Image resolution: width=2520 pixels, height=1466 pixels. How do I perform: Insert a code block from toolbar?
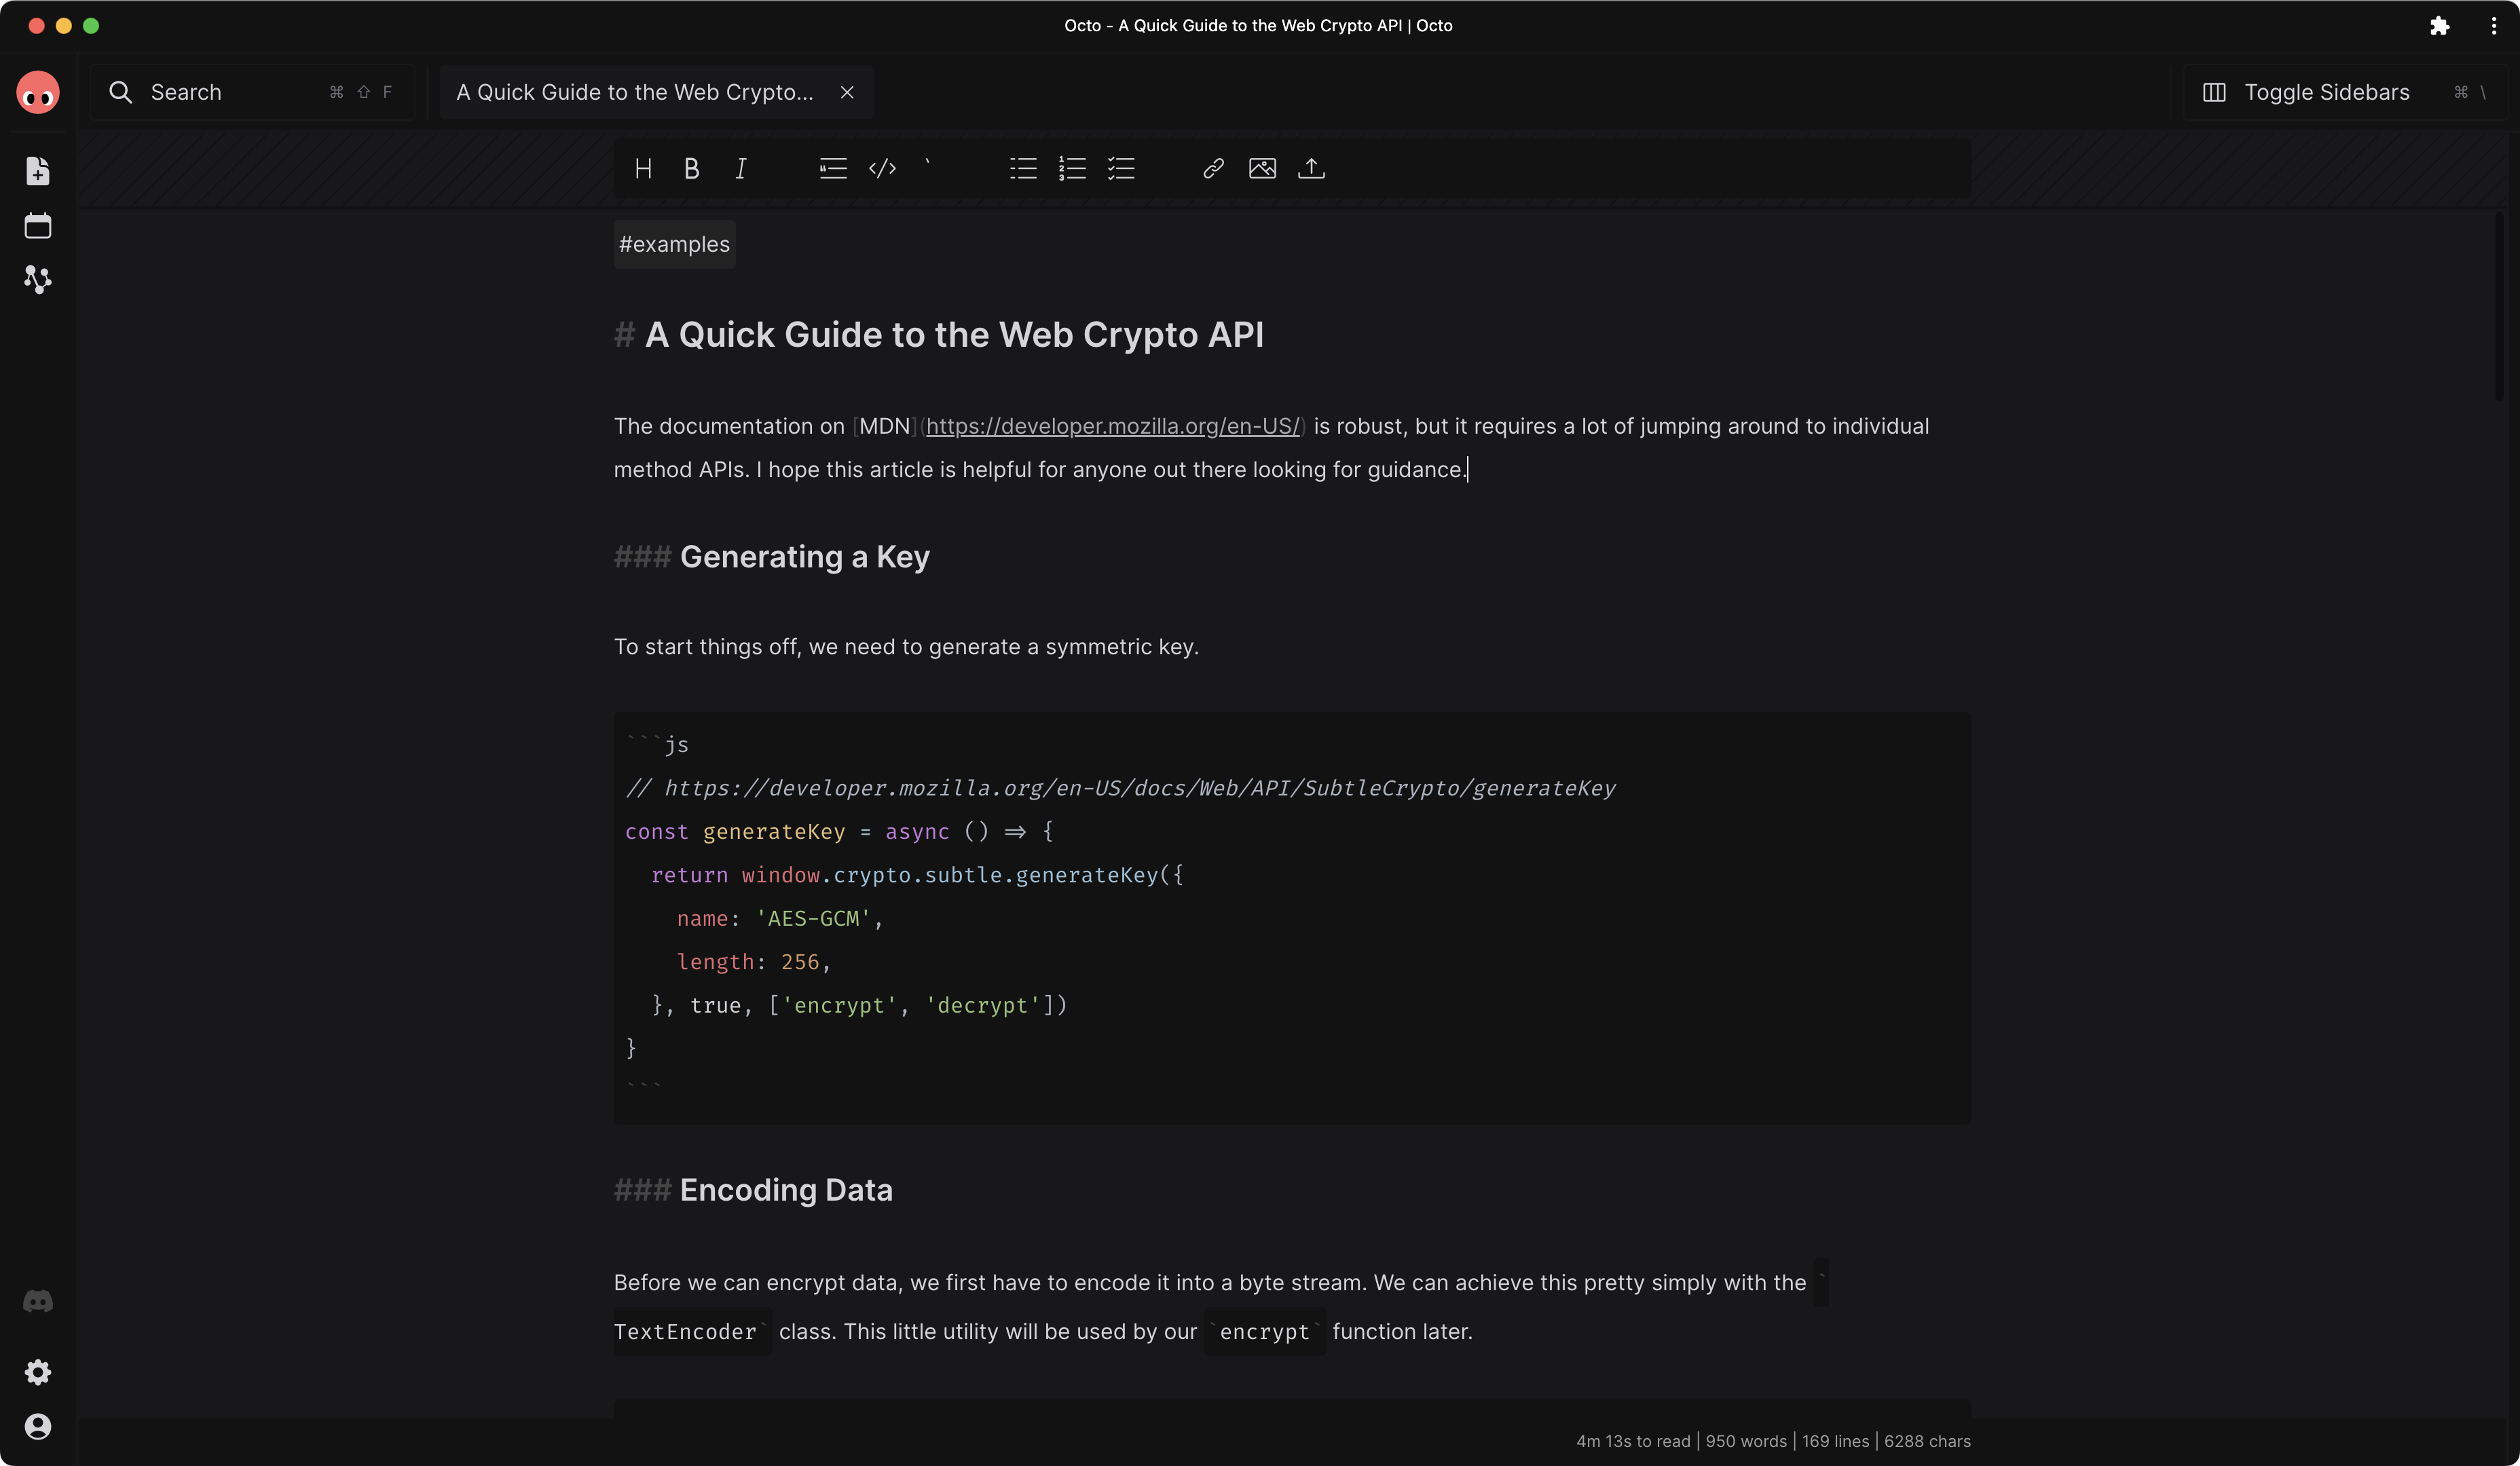click(882, 169)
